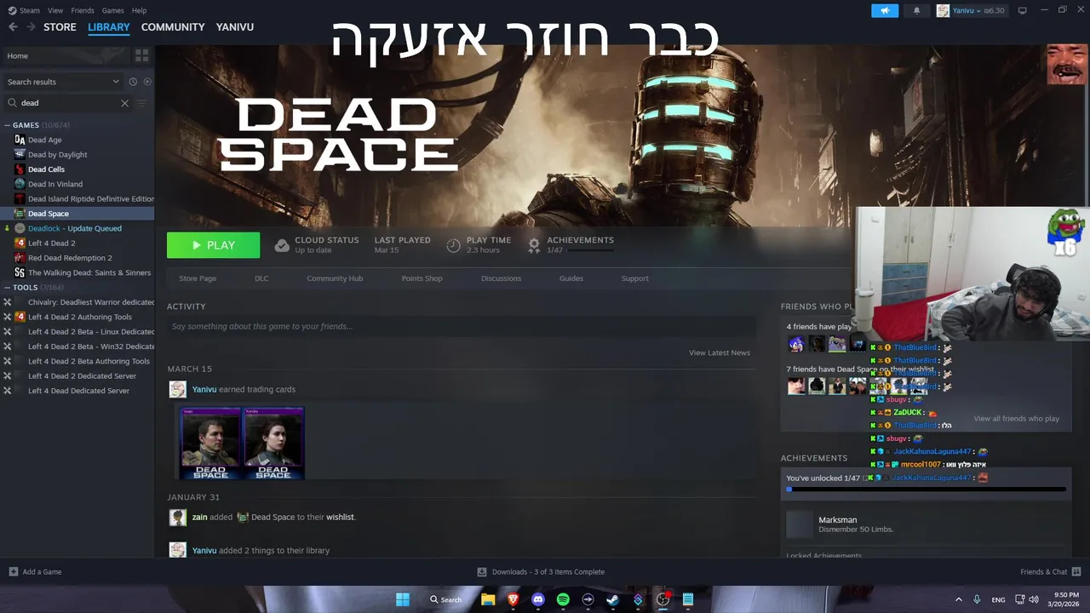
Task: Click View Latest News
Action: pyautogui.click(x=720, y=352)
